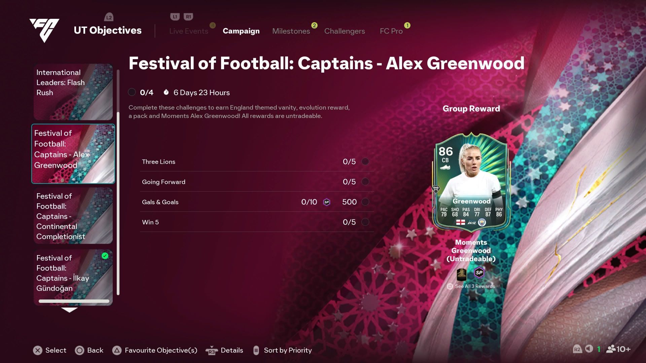
Task: Switch to the Milestones tab
Action: [291, 31]
